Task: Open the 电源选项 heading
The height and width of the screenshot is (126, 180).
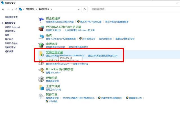Action: [52, 44]
